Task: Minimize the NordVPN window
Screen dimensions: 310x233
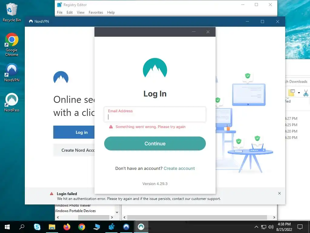Action: pos(247,22)
